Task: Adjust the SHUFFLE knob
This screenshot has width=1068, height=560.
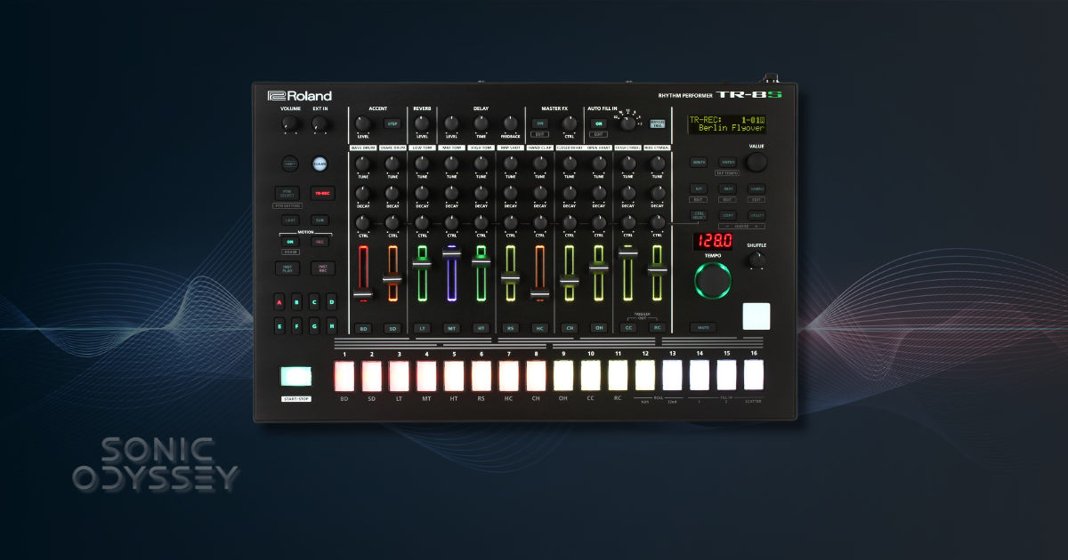Action: tap(756, 260)
